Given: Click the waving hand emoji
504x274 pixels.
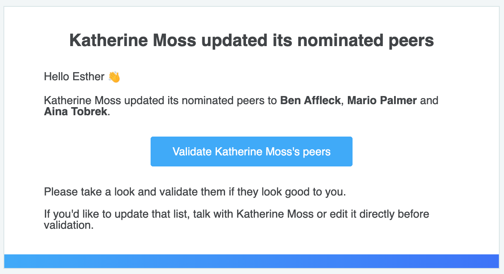Looking at the screenshot, I should [x=114, y=77].
